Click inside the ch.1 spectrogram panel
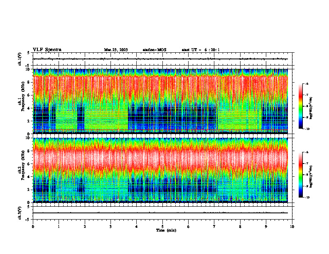Viewport: 329px width, 254px height. coord(160,101)
